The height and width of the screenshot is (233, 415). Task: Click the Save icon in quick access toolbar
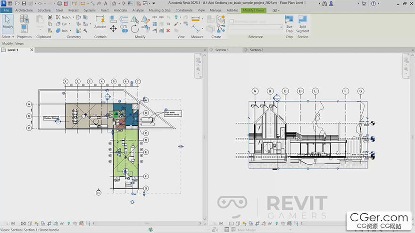[24, 3]
